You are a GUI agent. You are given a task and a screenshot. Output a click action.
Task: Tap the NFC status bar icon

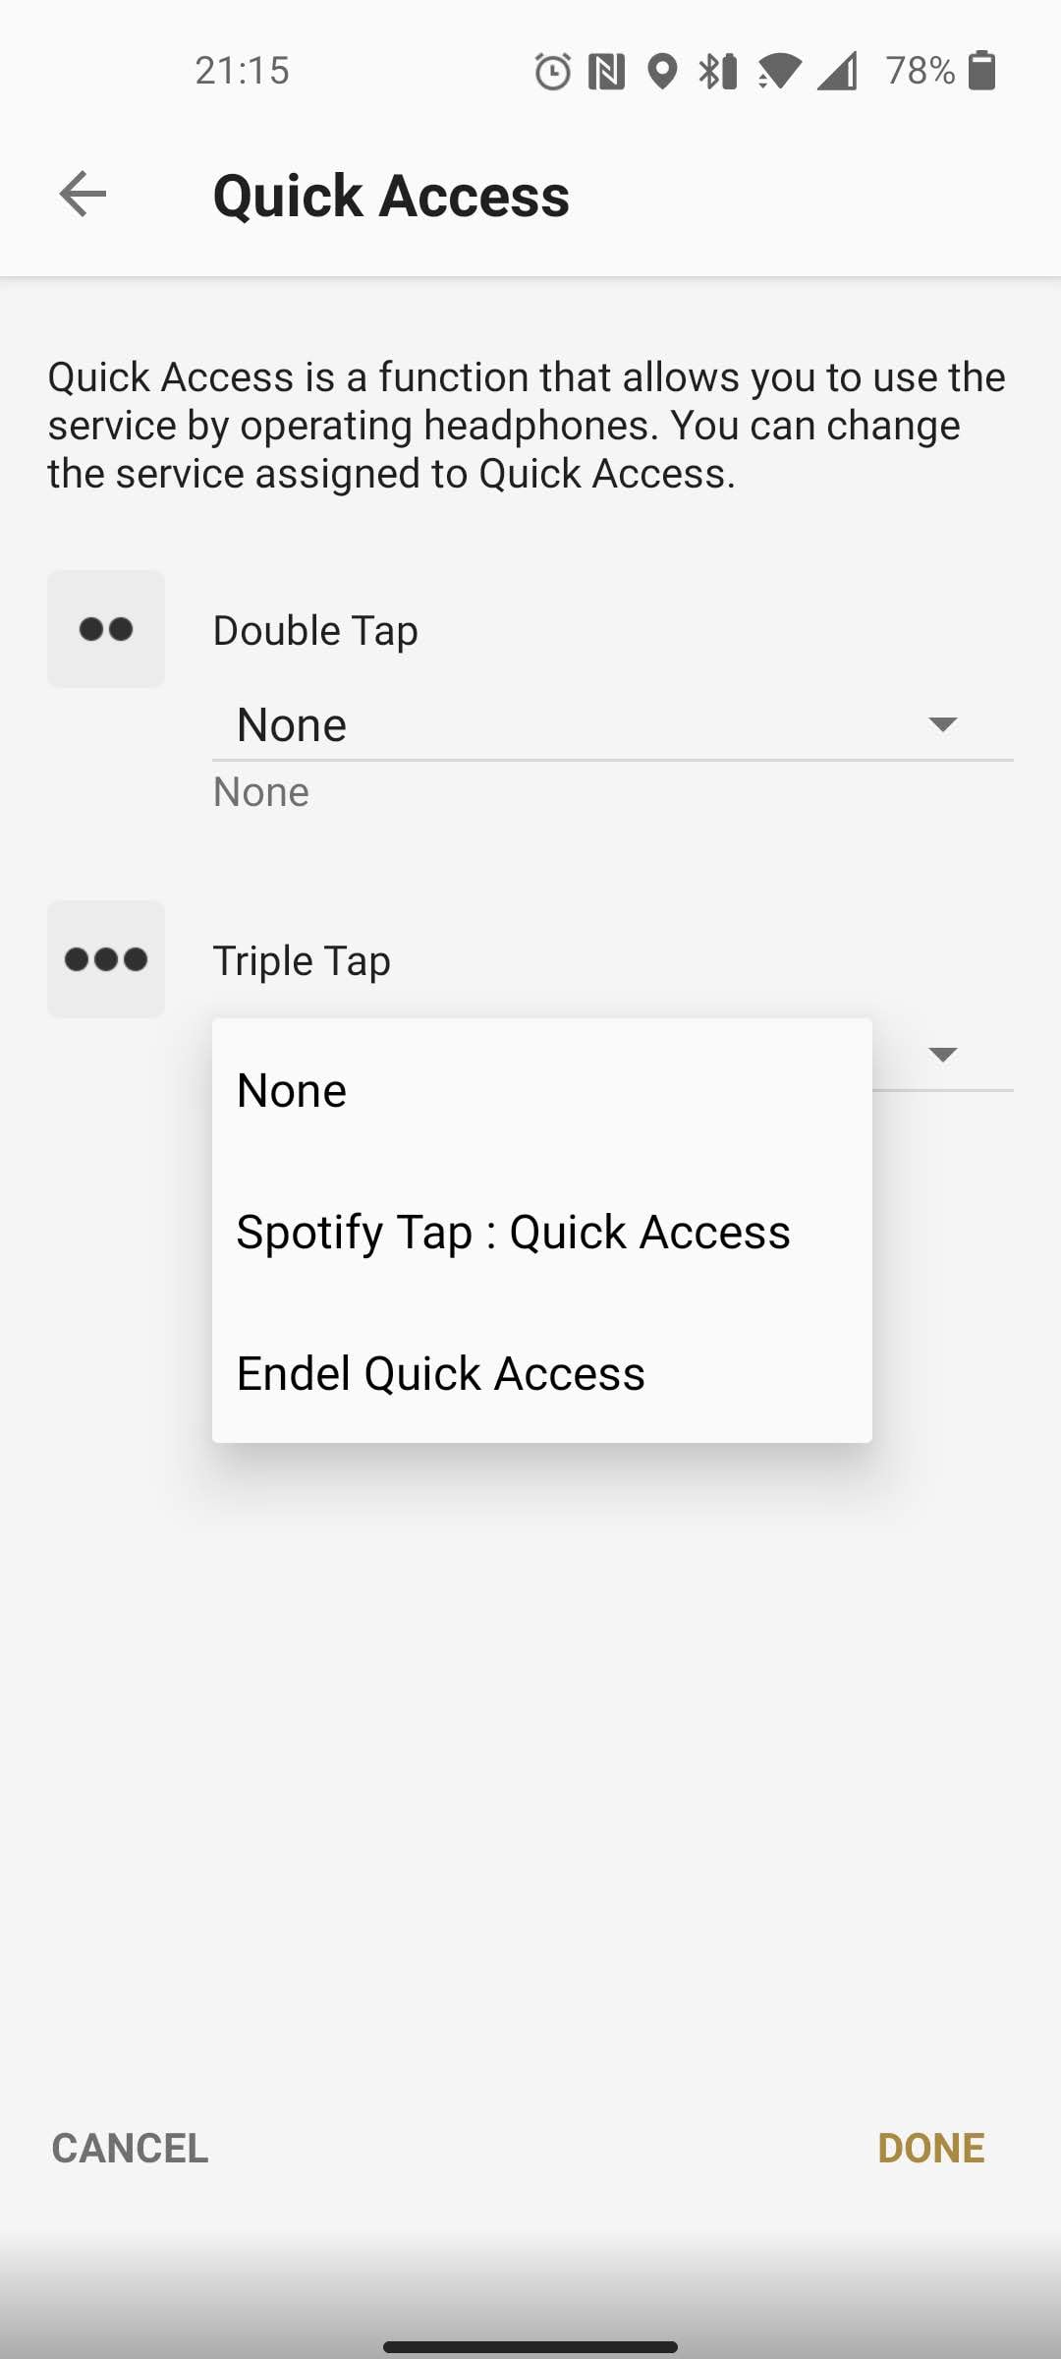606,71
